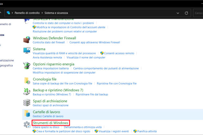
Task: Open Visualizza i registri eventi link
Action: tap(114, 131)
